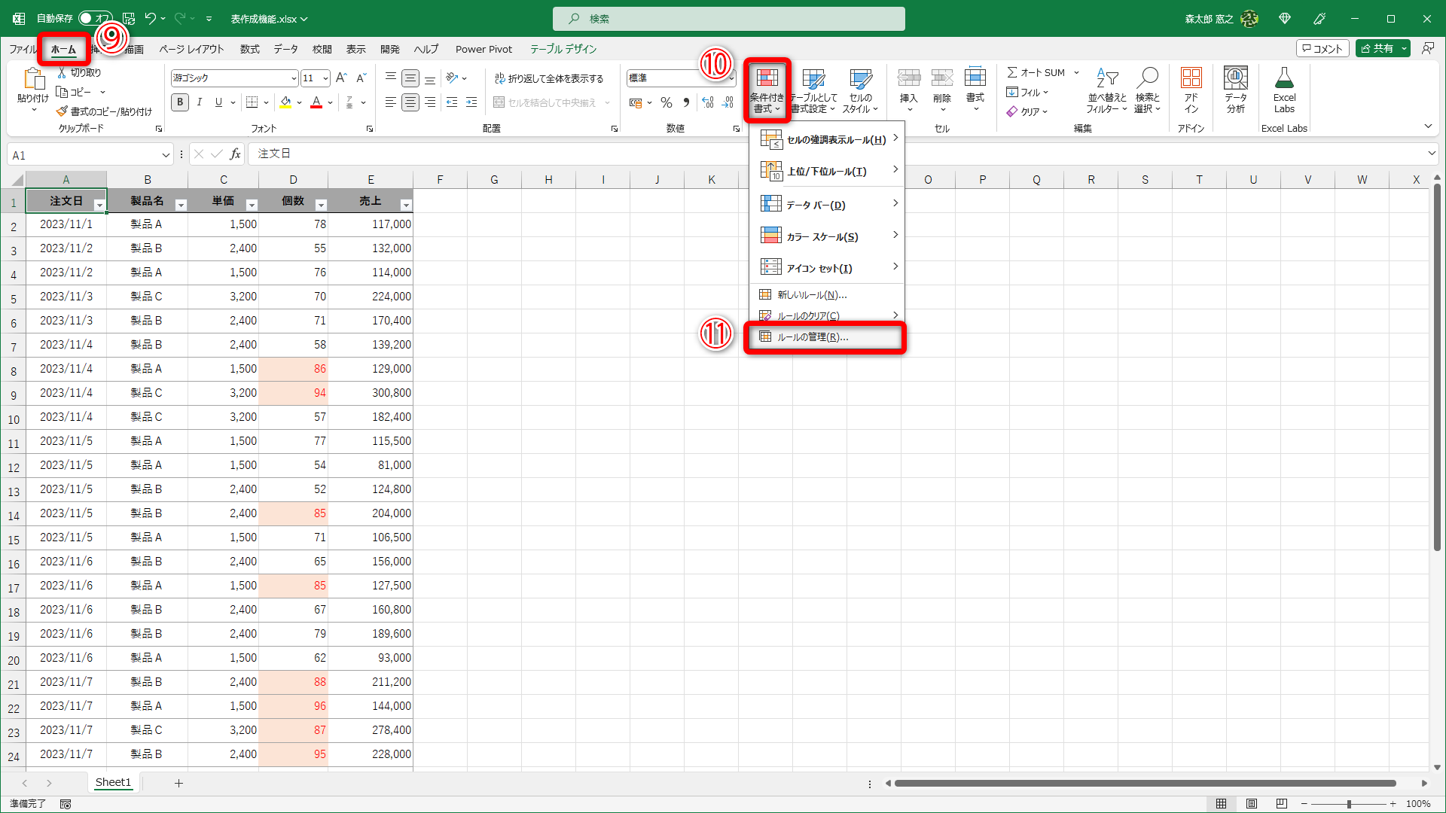
Task: Click the Format Painter brush icon
Action: pyautogui.click(x=62, y=111)
